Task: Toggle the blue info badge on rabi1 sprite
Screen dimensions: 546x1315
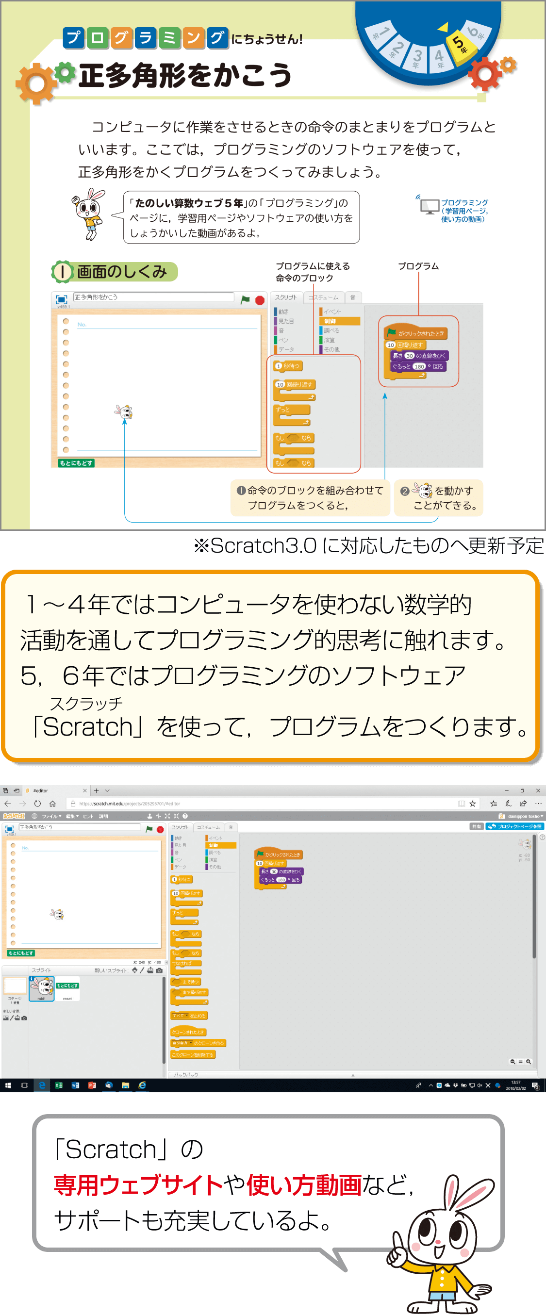Action: pos(32,979)
